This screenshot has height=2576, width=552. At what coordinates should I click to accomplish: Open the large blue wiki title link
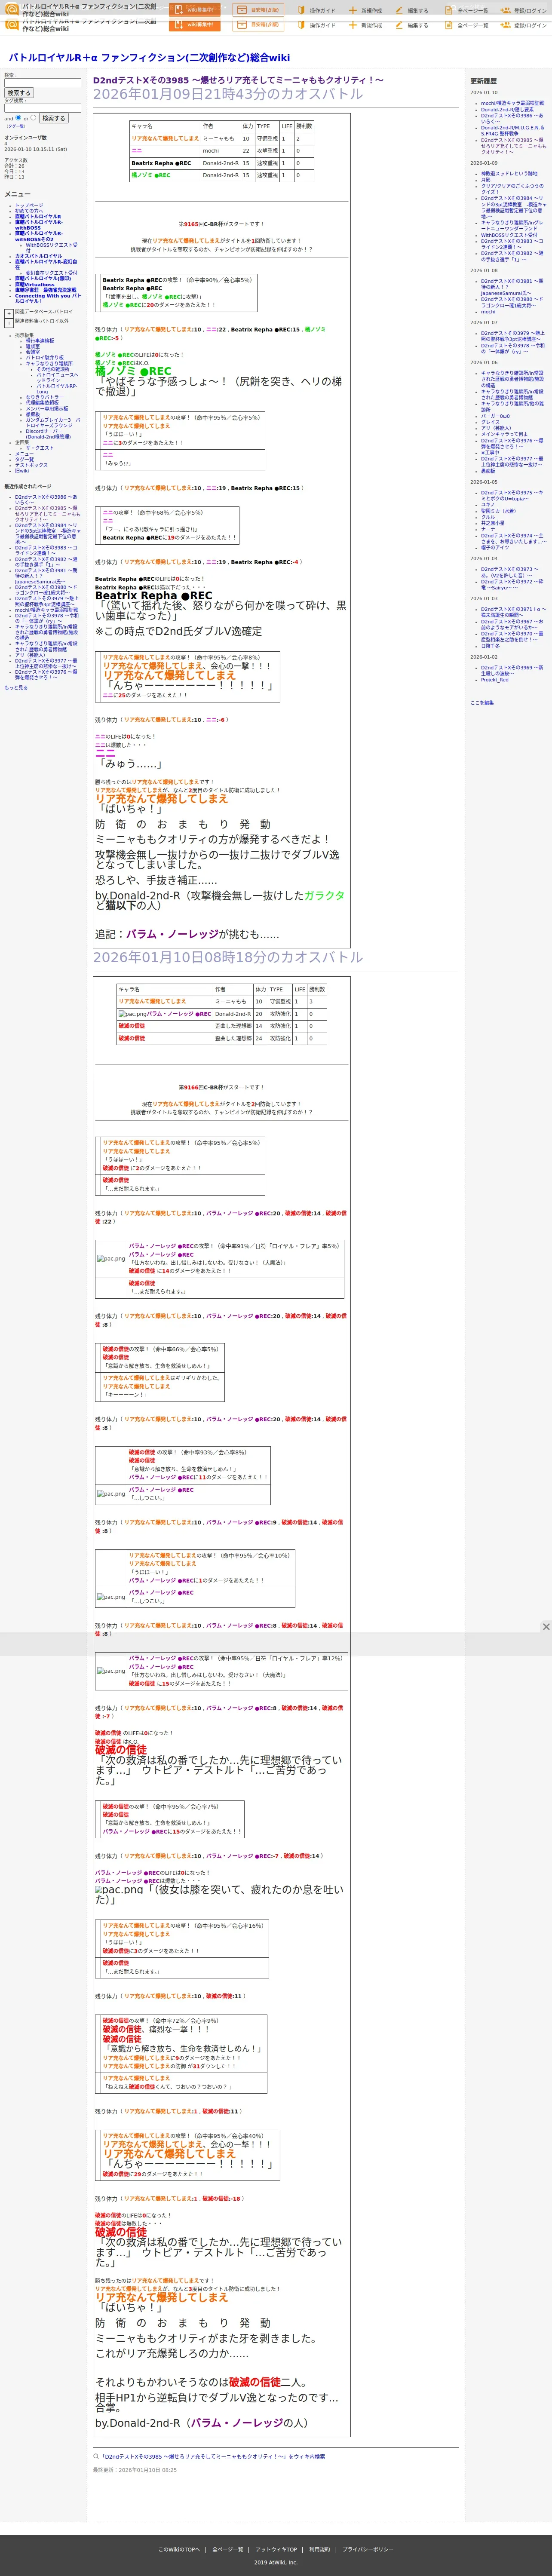click(149, 58)
